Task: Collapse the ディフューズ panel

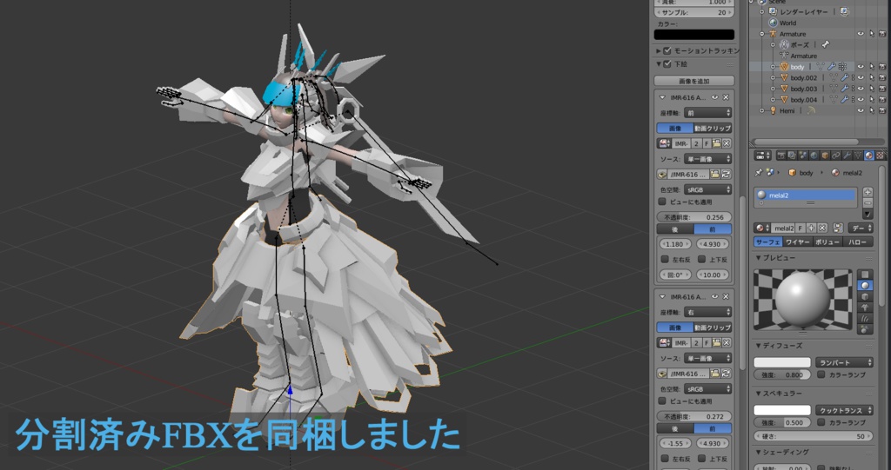Action: click(758, 345)
